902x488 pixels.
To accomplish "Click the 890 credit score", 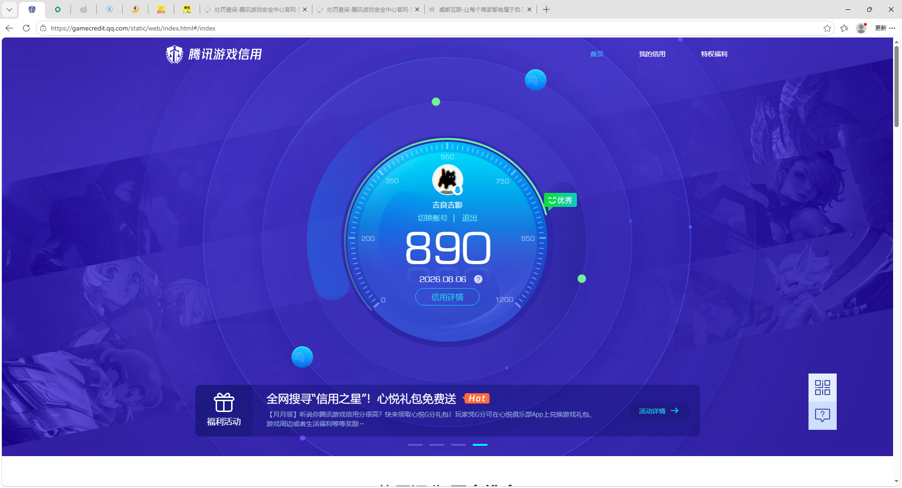I will (448, 248).
